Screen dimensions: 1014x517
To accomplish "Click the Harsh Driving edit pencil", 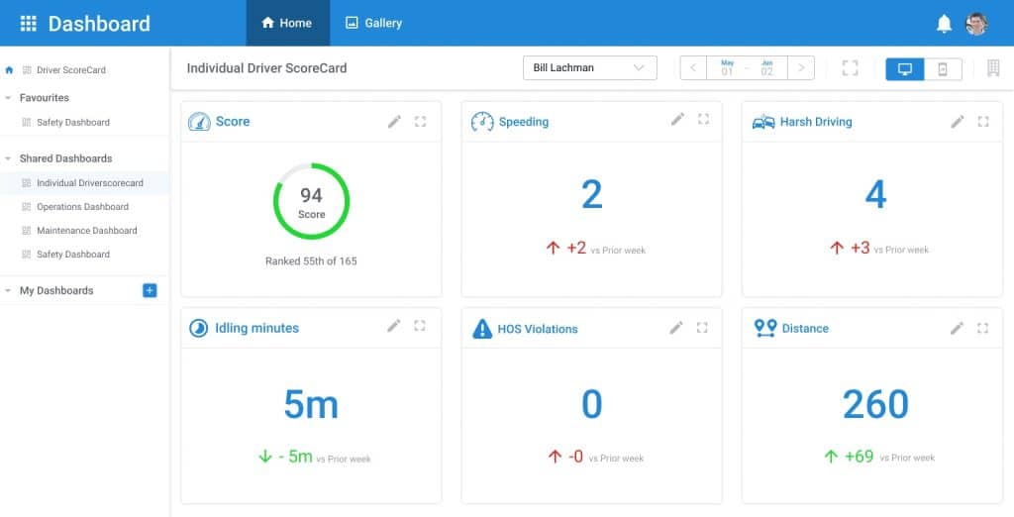I will pos(958,121).
